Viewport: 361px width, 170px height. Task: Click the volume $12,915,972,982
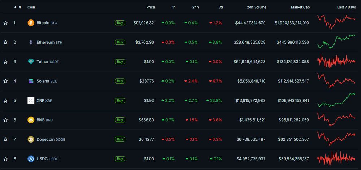(x=250, y=101)
